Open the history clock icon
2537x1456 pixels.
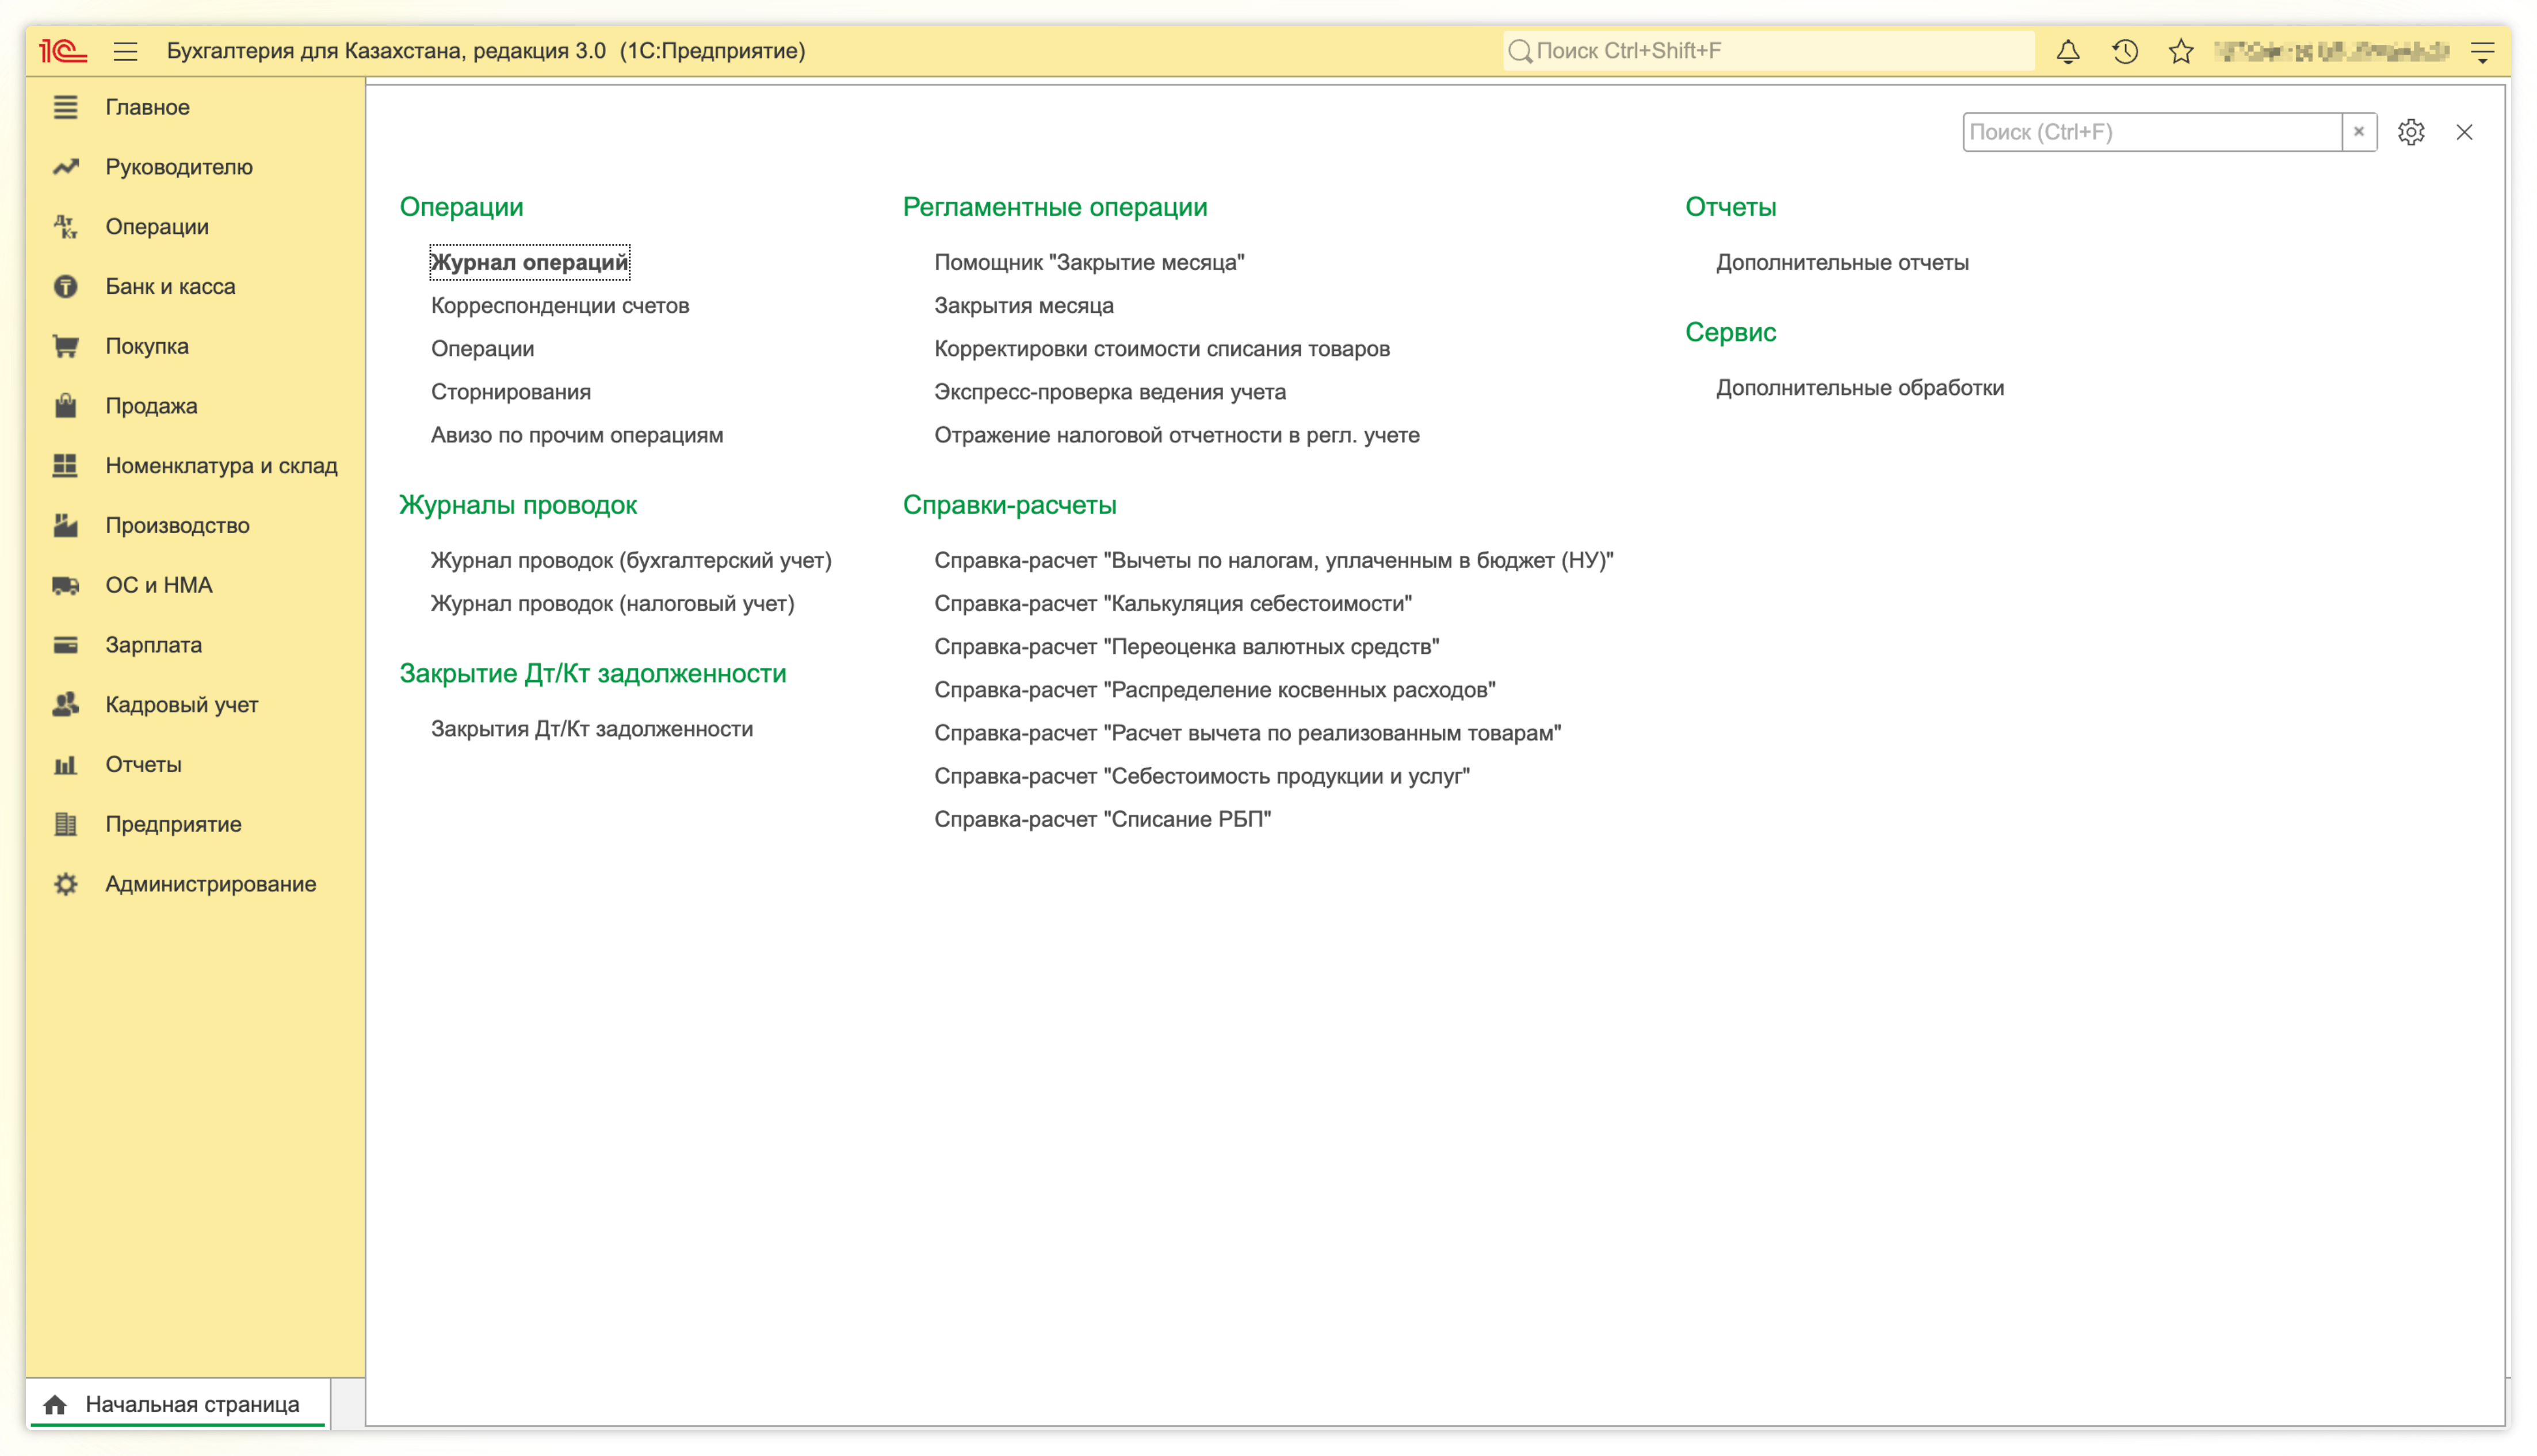2125,51
